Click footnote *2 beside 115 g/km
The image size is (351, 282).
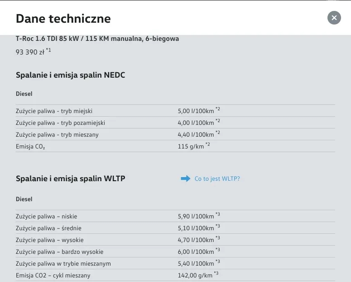coord(207,144)
